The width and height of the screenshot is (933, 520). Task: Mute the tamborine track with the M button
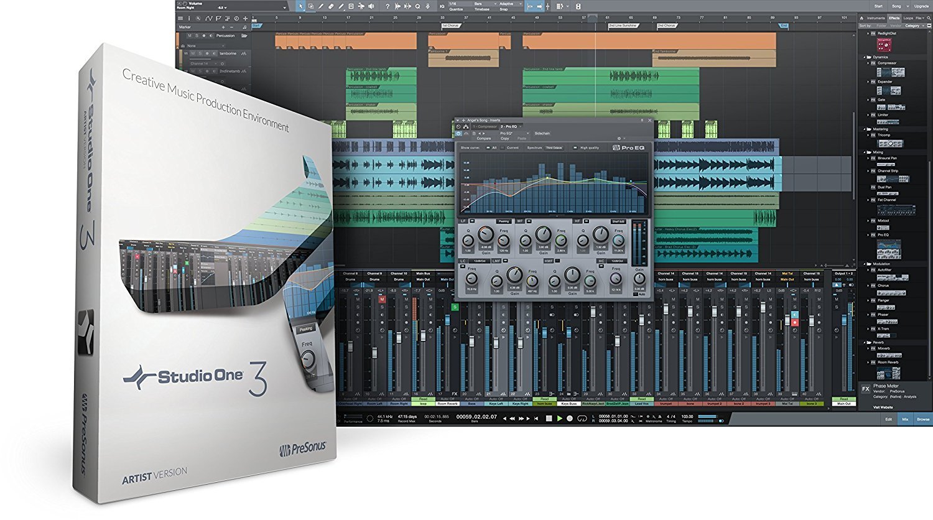click(193, 53)
